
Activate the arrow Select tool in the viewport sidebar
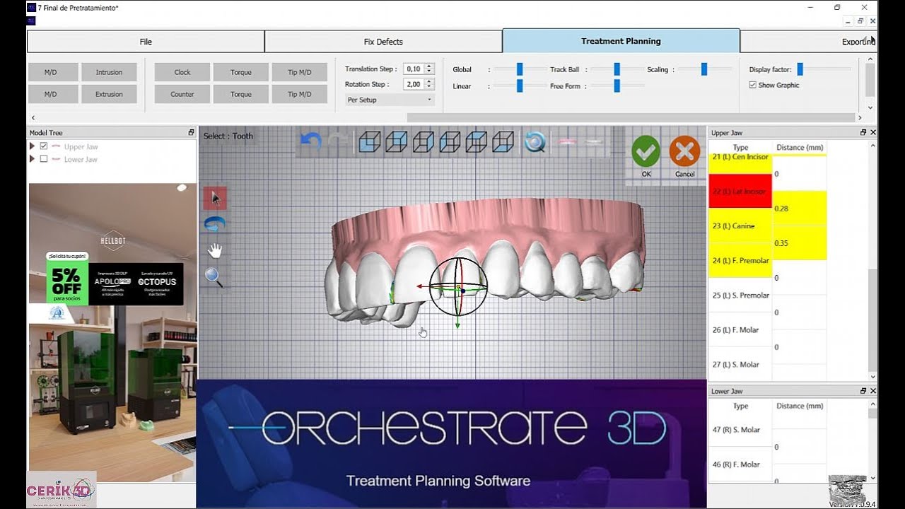[x=215, y=198]
